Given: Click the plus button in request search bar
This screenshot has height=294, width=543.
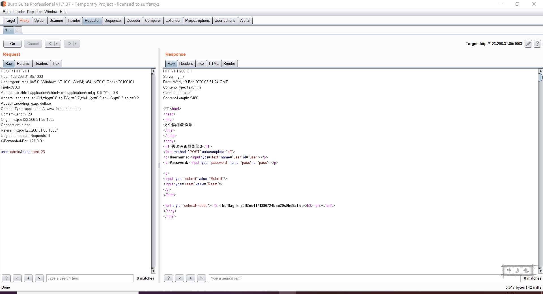Looking at the screenshot, I should point(28,278).
